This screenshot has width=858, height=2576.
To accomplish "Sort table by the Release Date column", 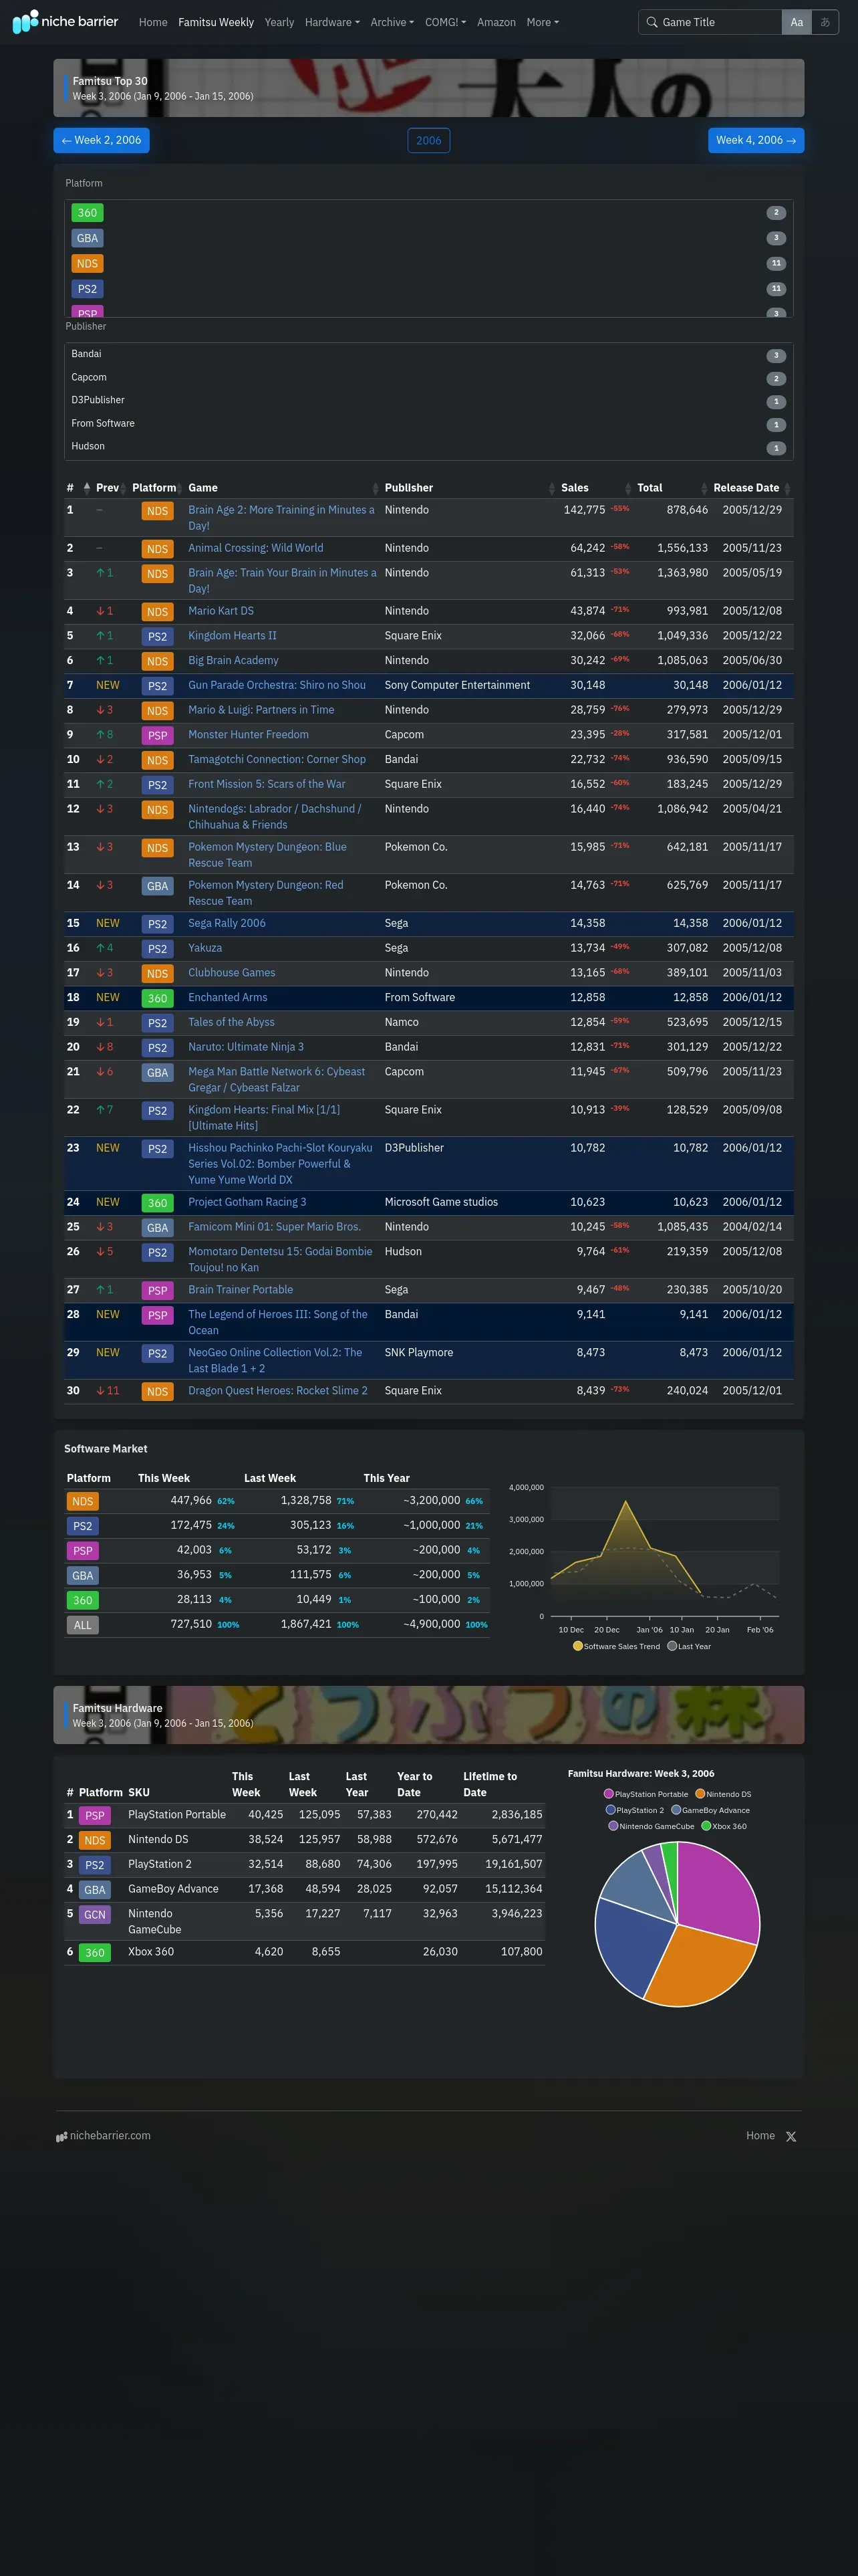I will [x=751, y=488].
